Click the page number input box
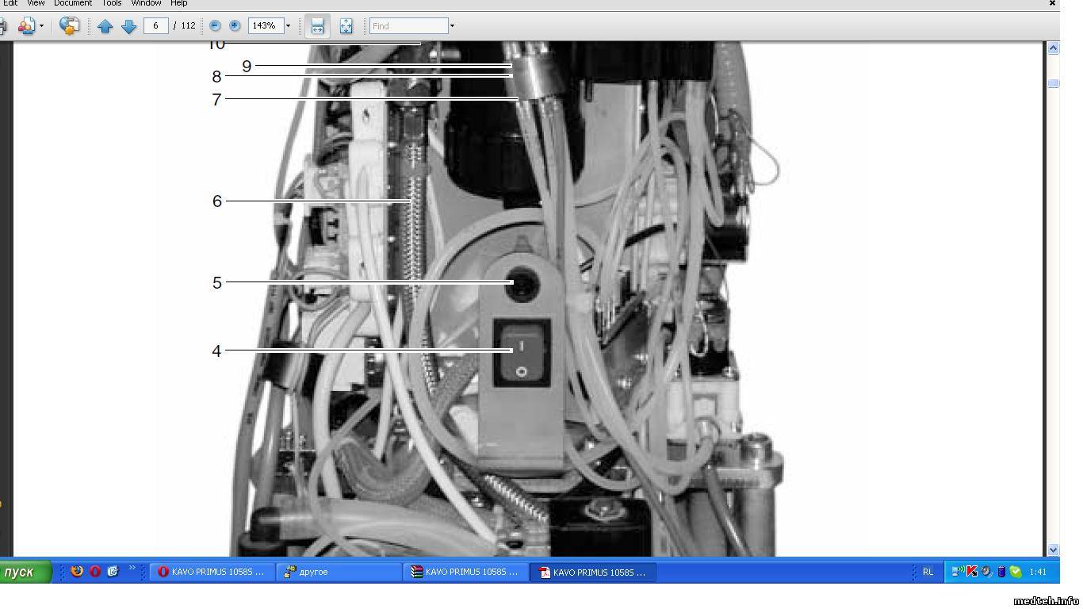Screen dimensions: 1083x609 click(155, 26)
